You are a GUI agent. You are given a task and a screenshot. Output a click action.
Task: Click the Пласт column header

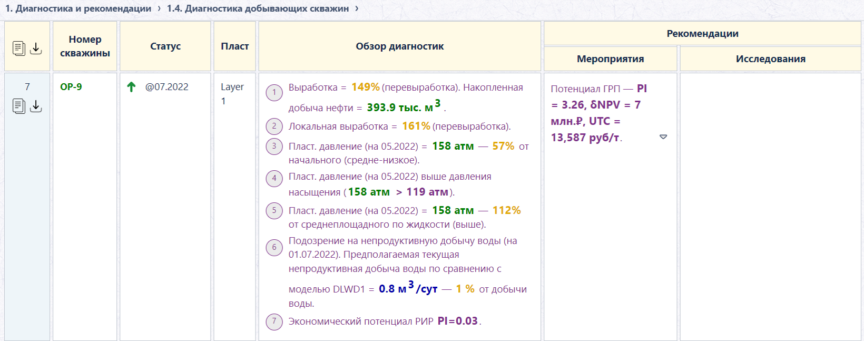click(x=234, y=46)
